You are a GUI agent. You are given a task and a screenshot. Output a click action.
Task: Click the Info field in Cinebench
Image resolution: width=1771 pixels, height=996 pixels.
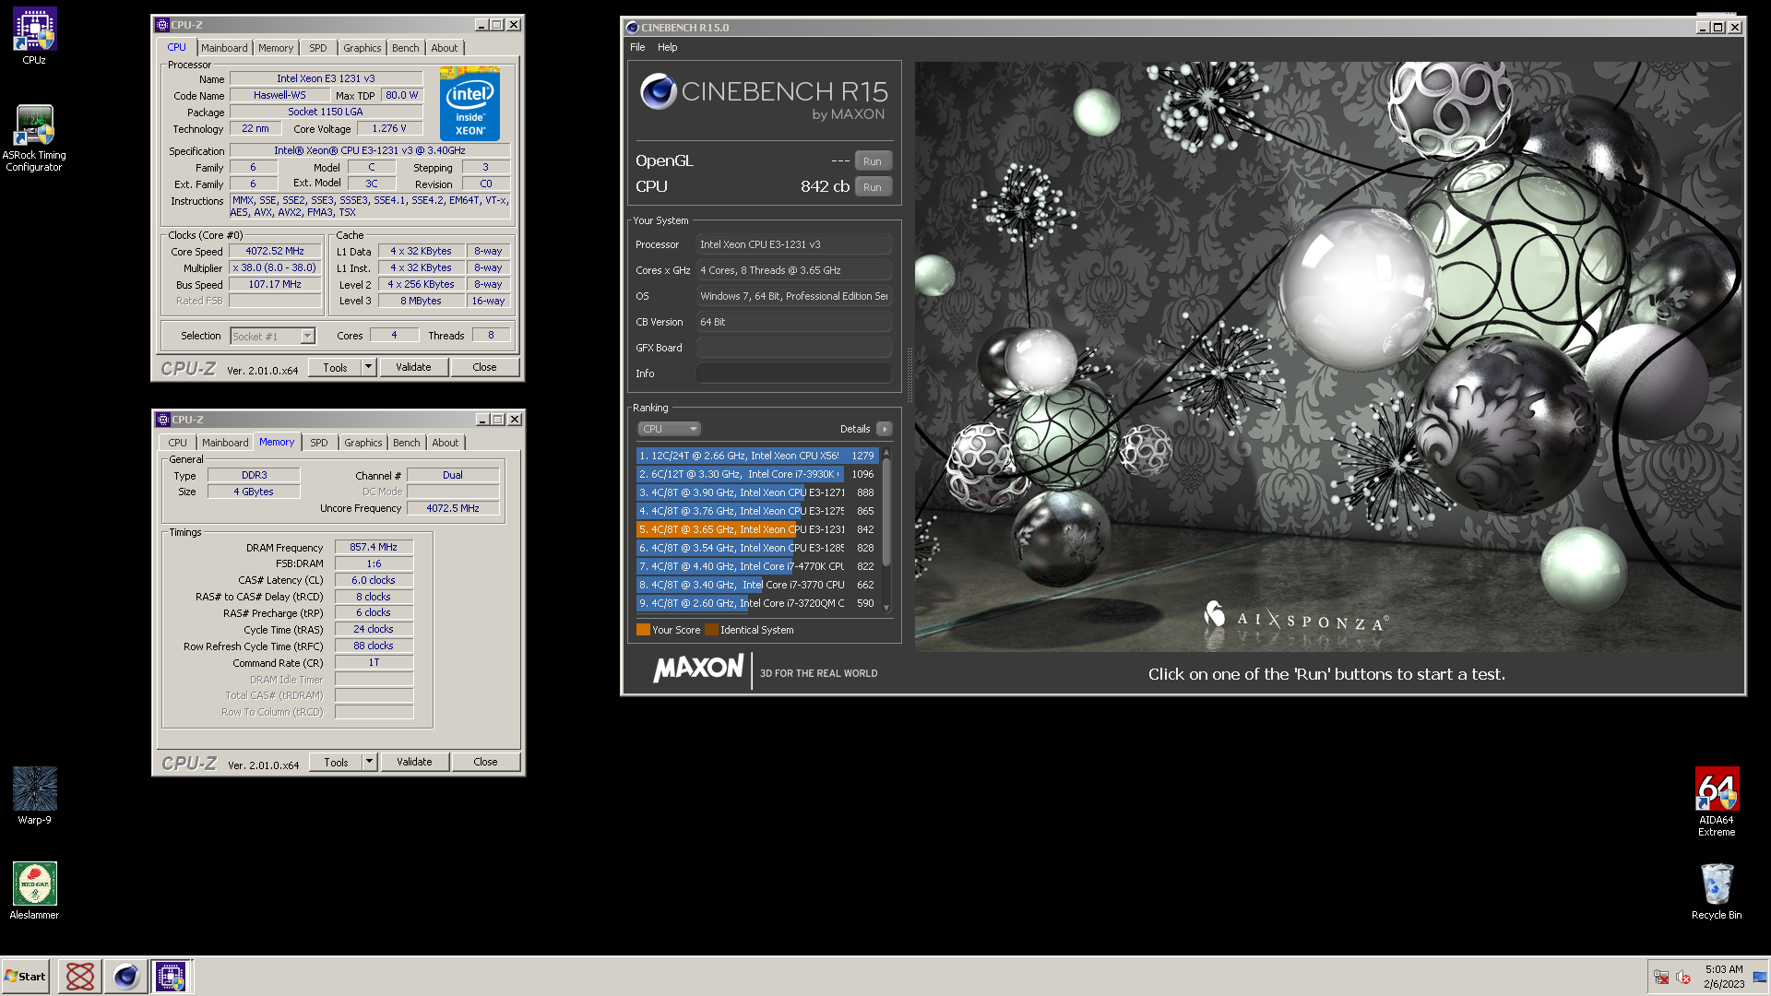pos(794,373)
